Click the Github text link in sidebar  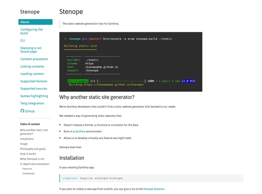pos(30,111)
